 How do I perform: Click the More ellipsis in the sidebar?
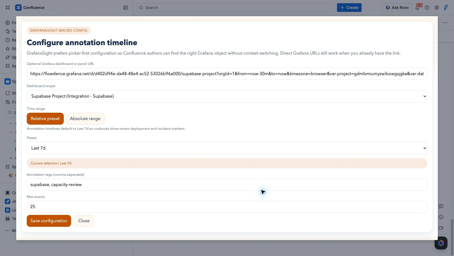pos(8,231)
